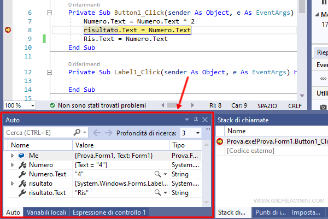Click the breakpoint marker on line 8
The image size is (328, 219).
click(8, 31)
